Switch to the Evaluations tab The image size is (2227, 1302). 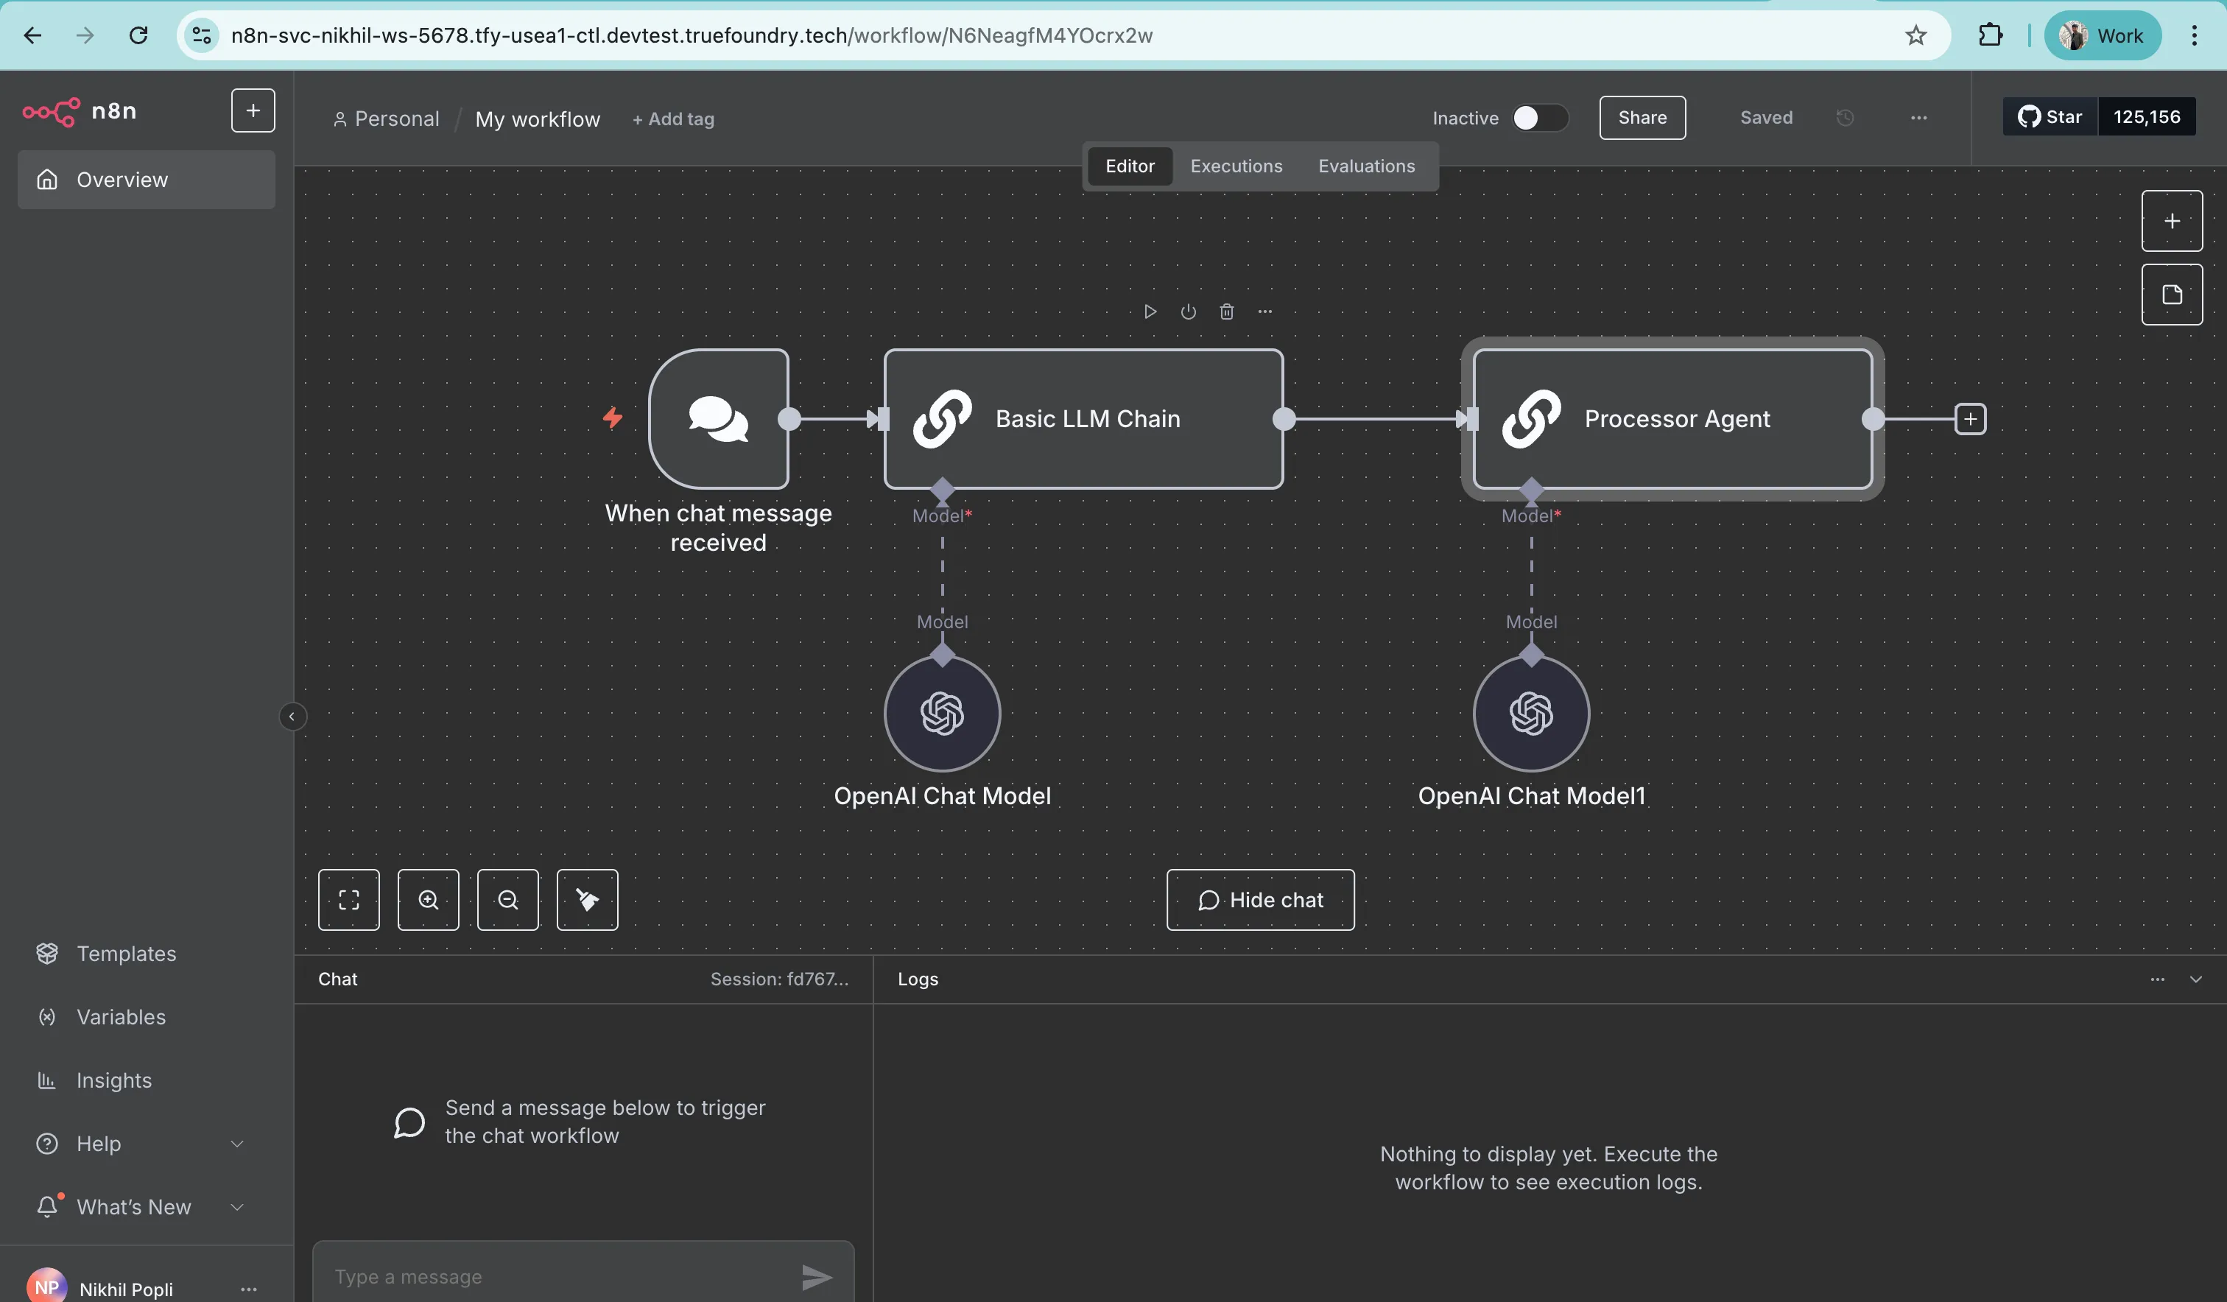click(1365, 166)
